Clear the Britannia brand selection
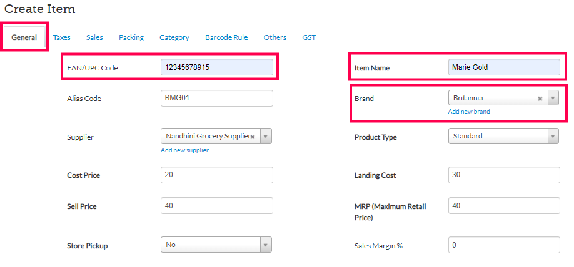The width and height of the screenshot is (574, 267). [x=540, y=99]
